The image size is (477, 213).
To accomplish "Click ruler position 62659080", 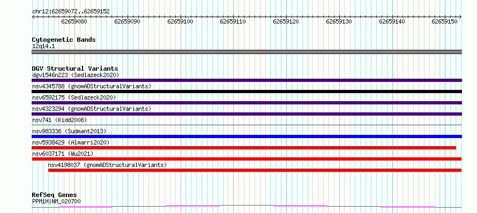I will click(74, 22).
